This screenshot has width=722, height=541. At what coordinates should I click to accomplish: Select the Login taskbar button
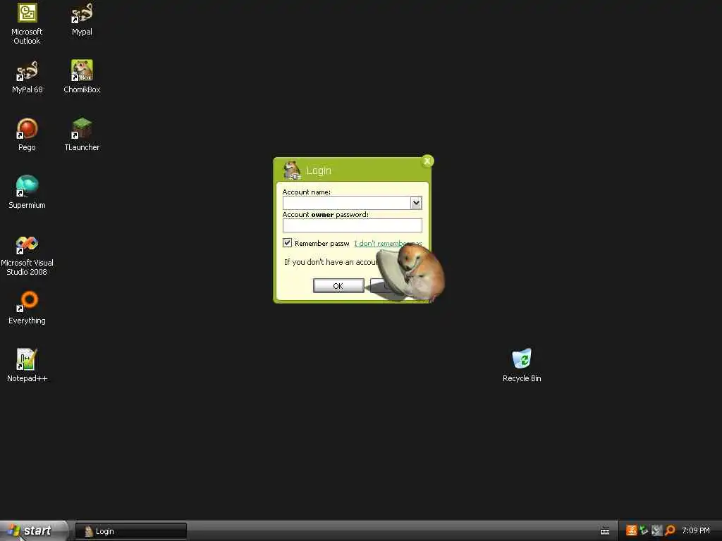[x=131, y=531]
